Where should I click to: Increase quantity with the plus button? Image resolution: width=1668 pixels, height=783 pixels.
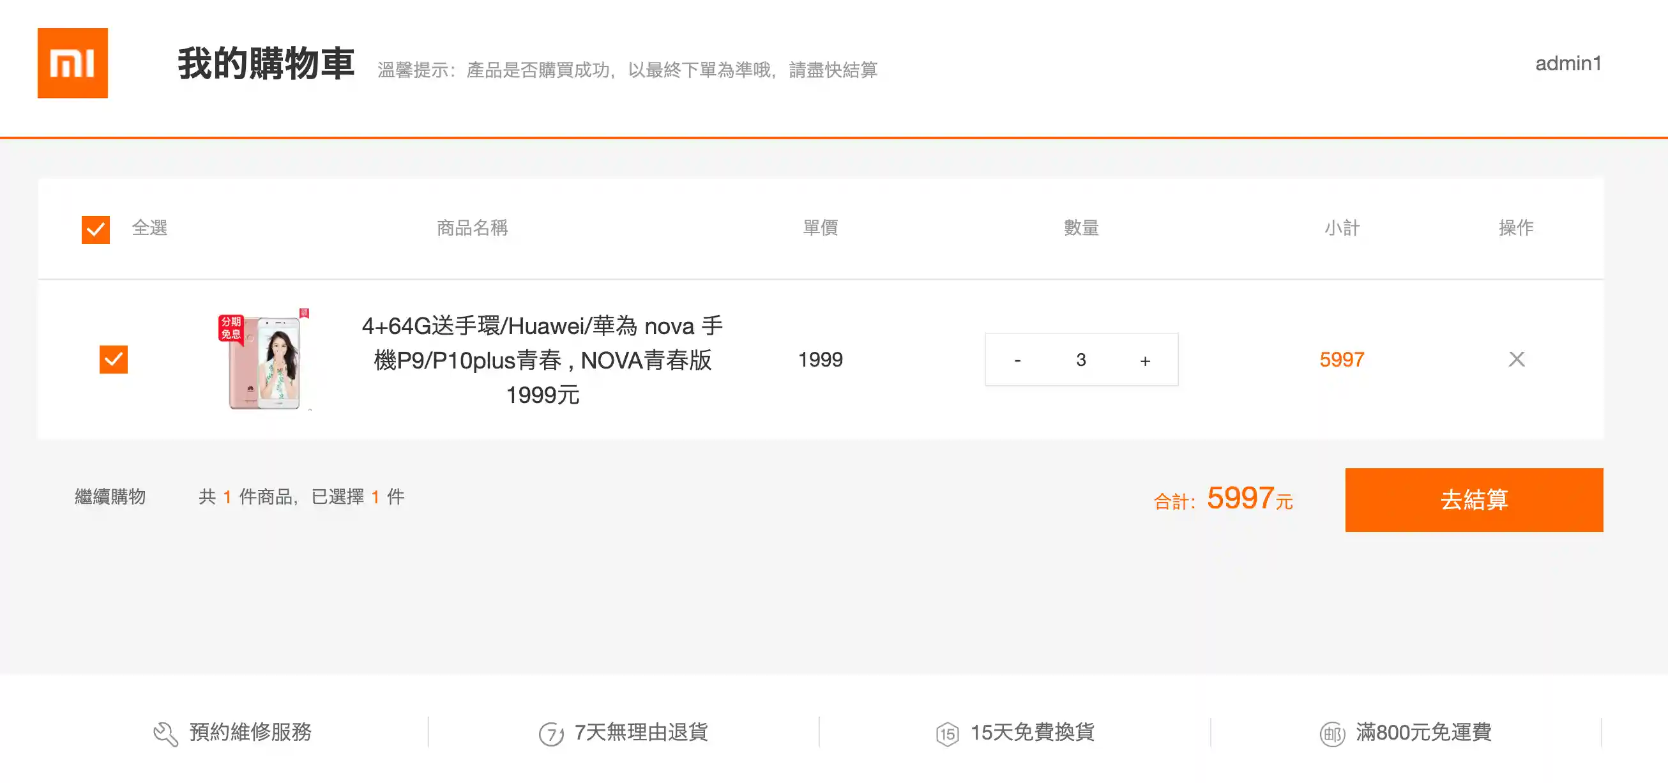point(1145,360)
